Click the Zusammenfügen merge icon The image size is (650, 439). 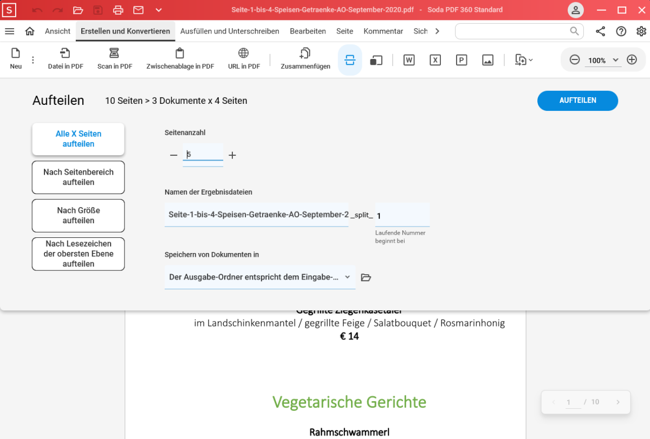click(305, 54)
